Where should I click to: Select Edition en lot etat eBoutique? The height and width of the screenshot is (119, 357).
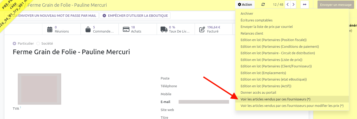[292, 80]
